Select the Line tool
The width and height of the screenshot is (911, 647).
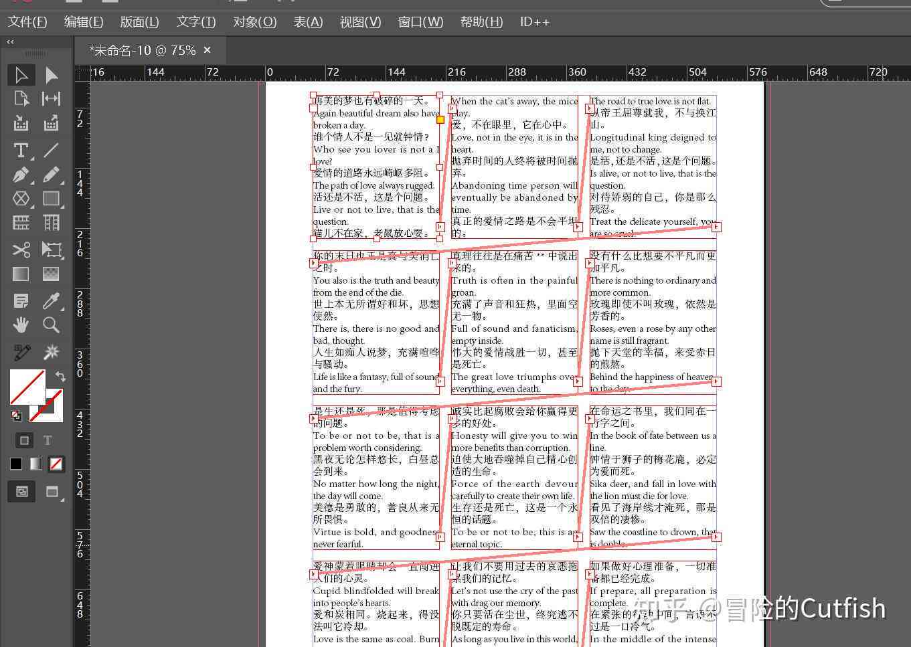coord(52,150)
